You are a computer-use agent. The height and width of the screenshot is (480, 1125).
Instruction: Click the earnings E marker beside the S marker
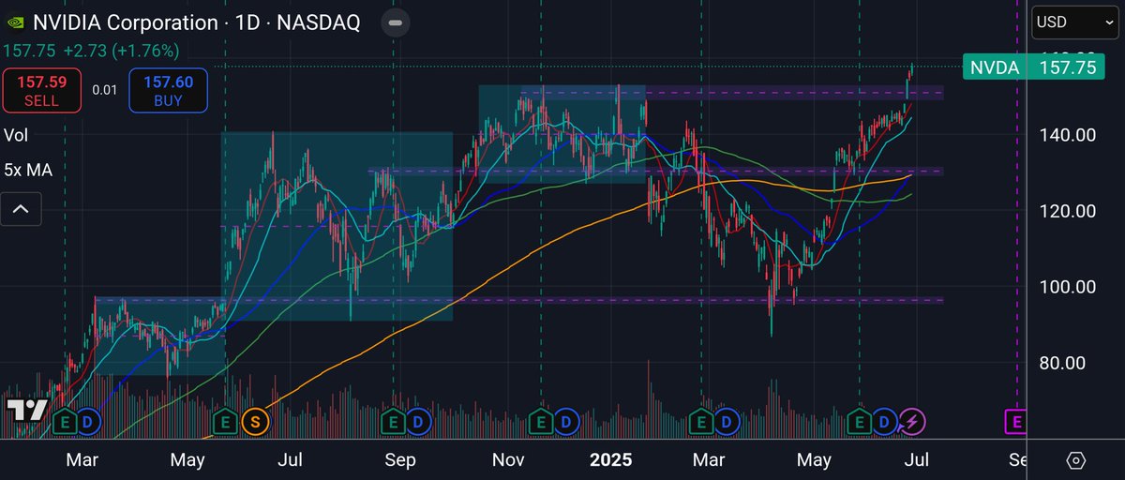tap(225, 423)
